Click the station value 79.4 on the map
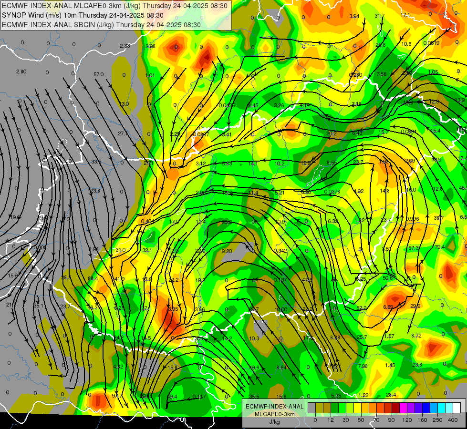 click(x=440, y=247)
